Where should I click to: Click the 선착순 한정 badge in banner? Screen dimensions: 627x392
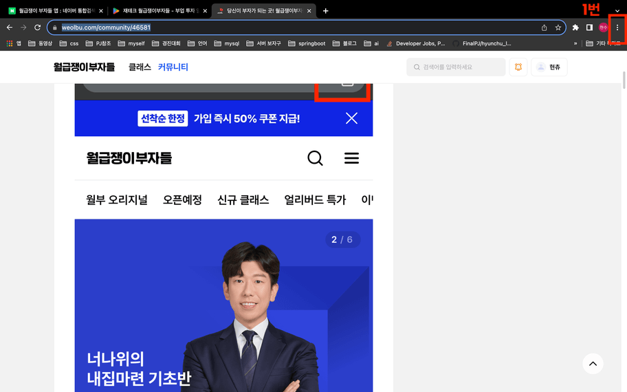coord(163,118)
